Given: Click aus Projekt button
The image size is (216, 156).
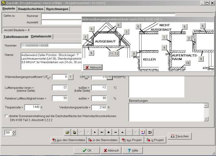Looking at the screenshot, I should click(x=132, y=140).
